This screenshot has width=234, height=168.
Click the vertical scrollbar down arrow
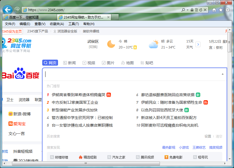pos(230,159)
